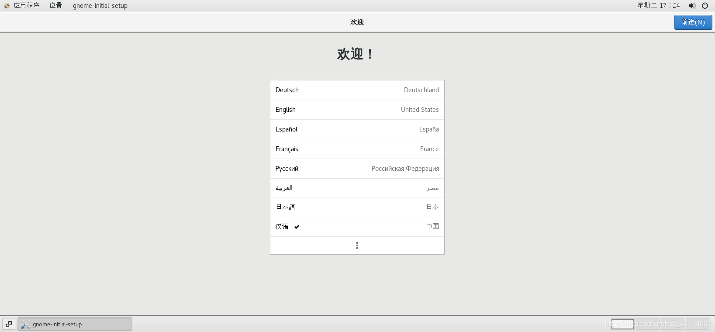The height and width of the screenshot is (332, 715).
Task: Expand more languages with three dots
Action: pyautogui.click(x=357, y=246)
